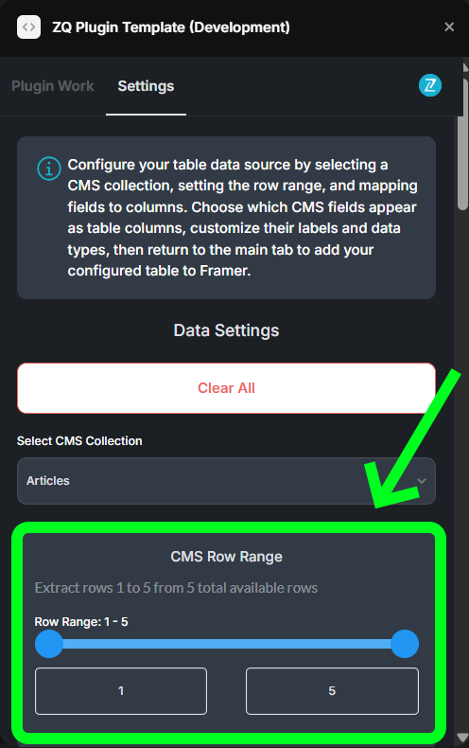Click the middle of the row range track
The image size is (469, 748).
point(227,644)
